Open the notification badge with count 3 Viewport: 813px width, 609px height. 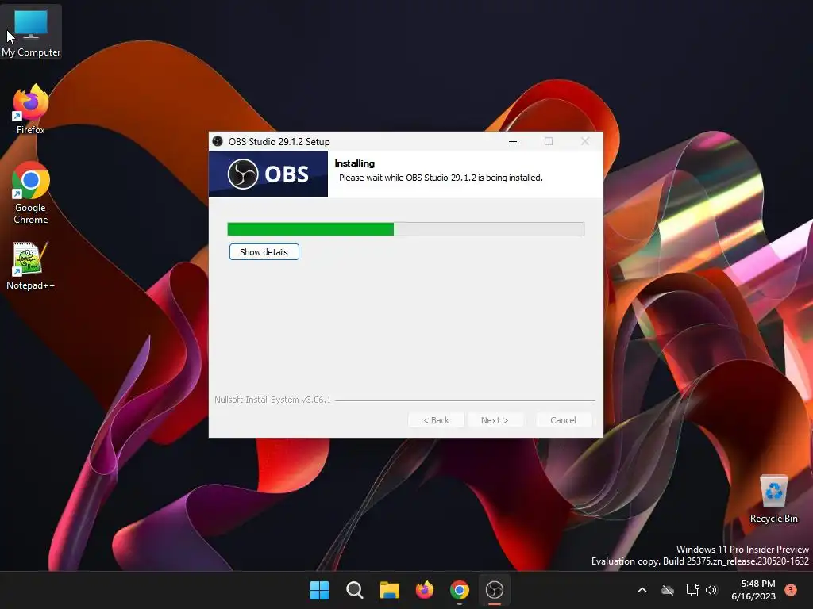pyautogui.click(x=791, y=590)
